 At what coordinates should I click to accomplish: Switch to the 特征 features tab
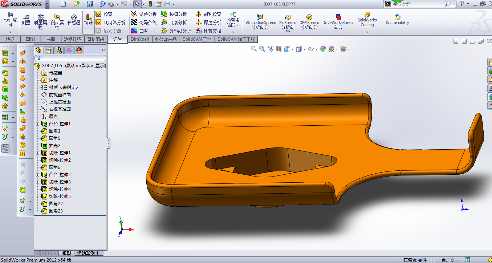[x=10, y=39]
